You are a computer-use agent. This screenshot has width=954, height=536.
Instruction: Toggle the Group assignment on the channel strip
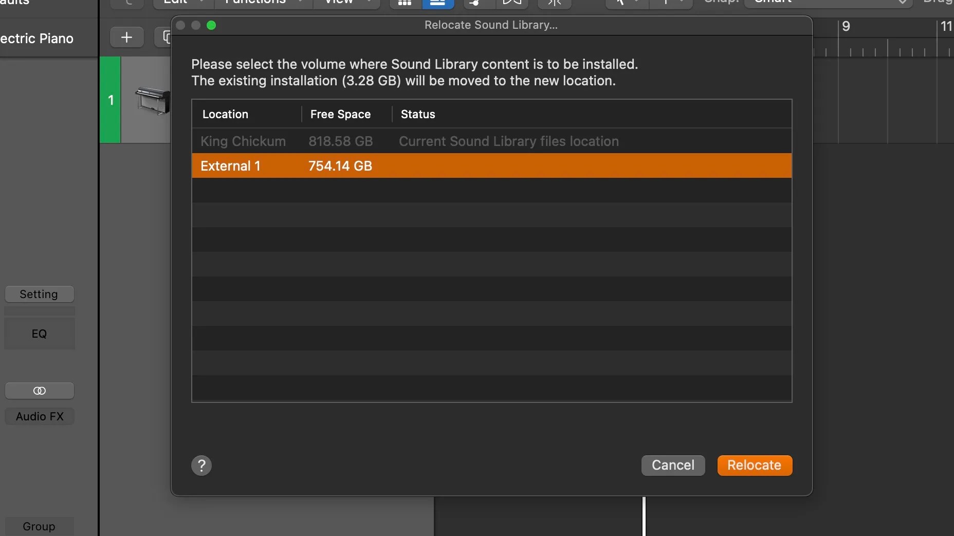[x=40, y=526]
